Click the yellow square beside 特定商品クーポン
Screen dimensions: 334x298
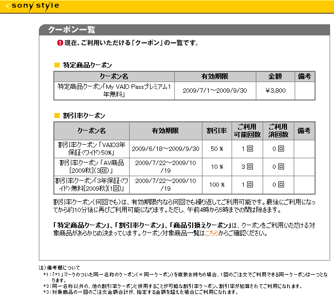57,65
